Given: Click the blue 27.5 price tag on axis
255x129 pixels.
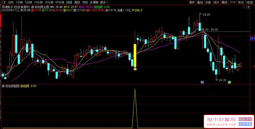Looking at the screenshot, I should 252,38.
